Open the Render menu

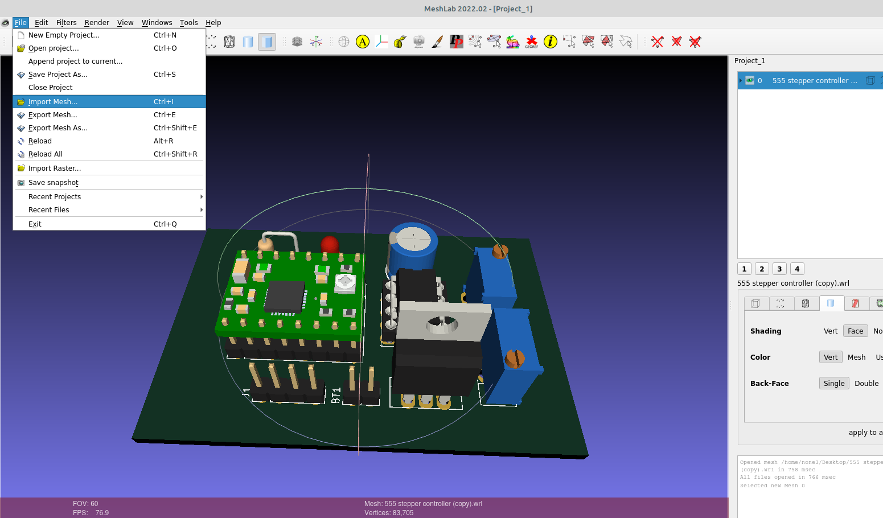[x=97, y=22]
